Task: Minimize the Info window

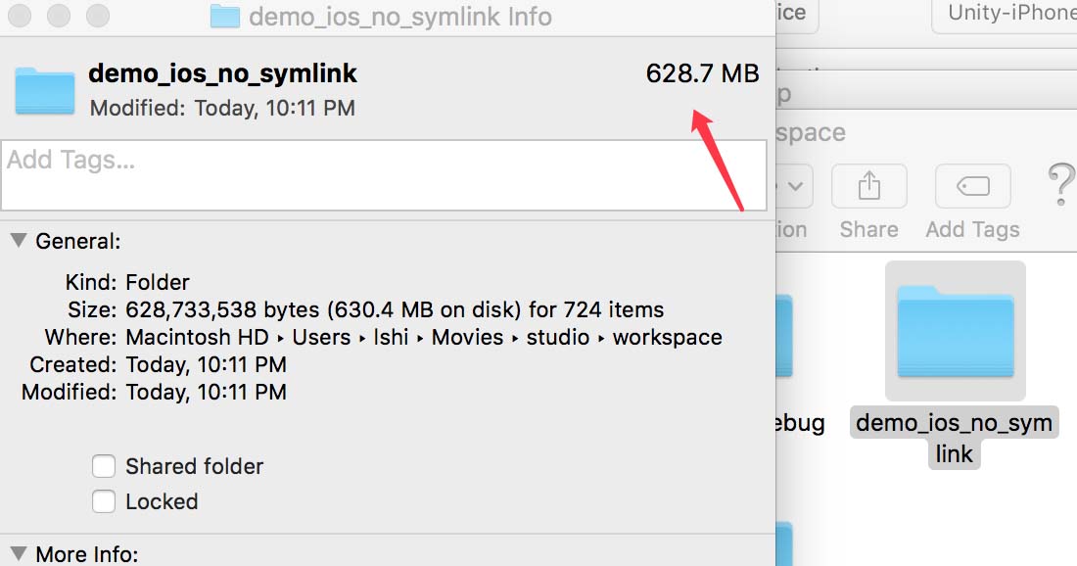Action: 59,16
